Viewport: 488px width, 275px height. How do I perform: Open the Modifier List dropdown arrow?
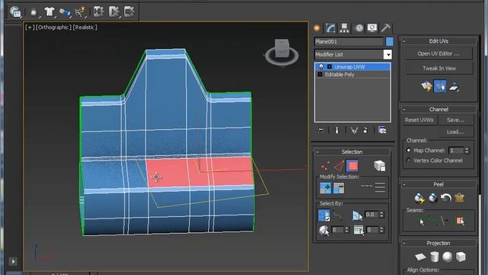click(388, 54)
